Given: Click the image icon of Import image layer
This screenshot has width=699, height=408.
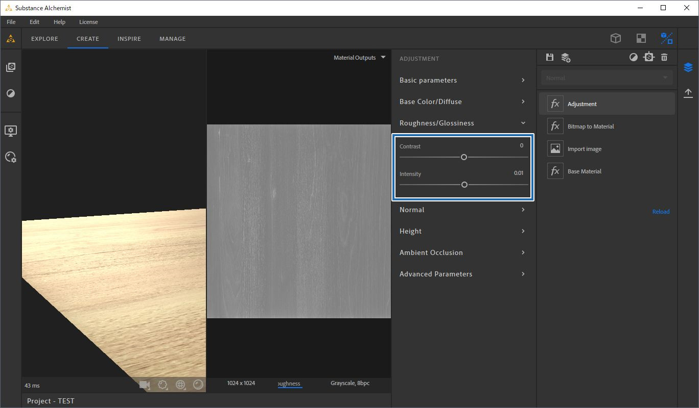Looking at the screenshot, I should [555, 148].
